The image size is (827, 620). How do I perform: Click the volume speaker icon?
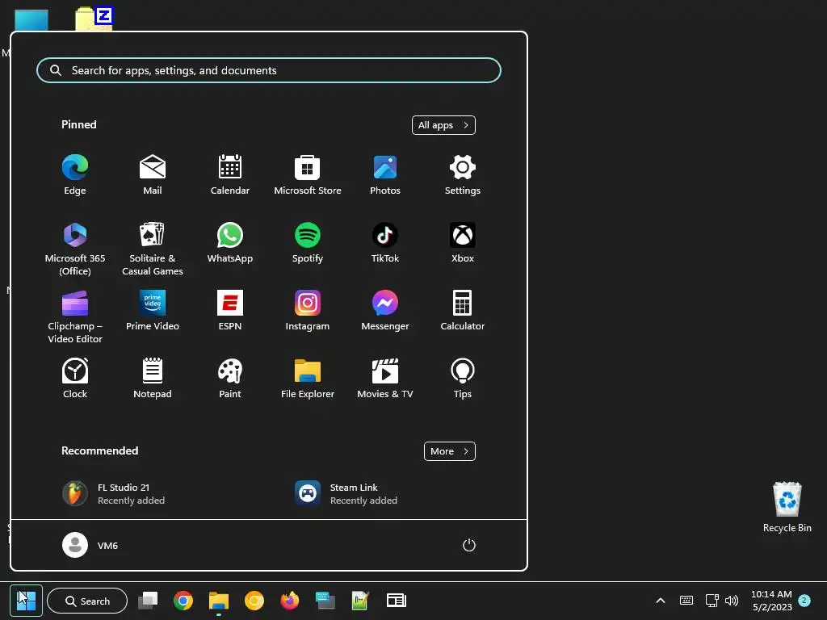[x=732, y=601]
